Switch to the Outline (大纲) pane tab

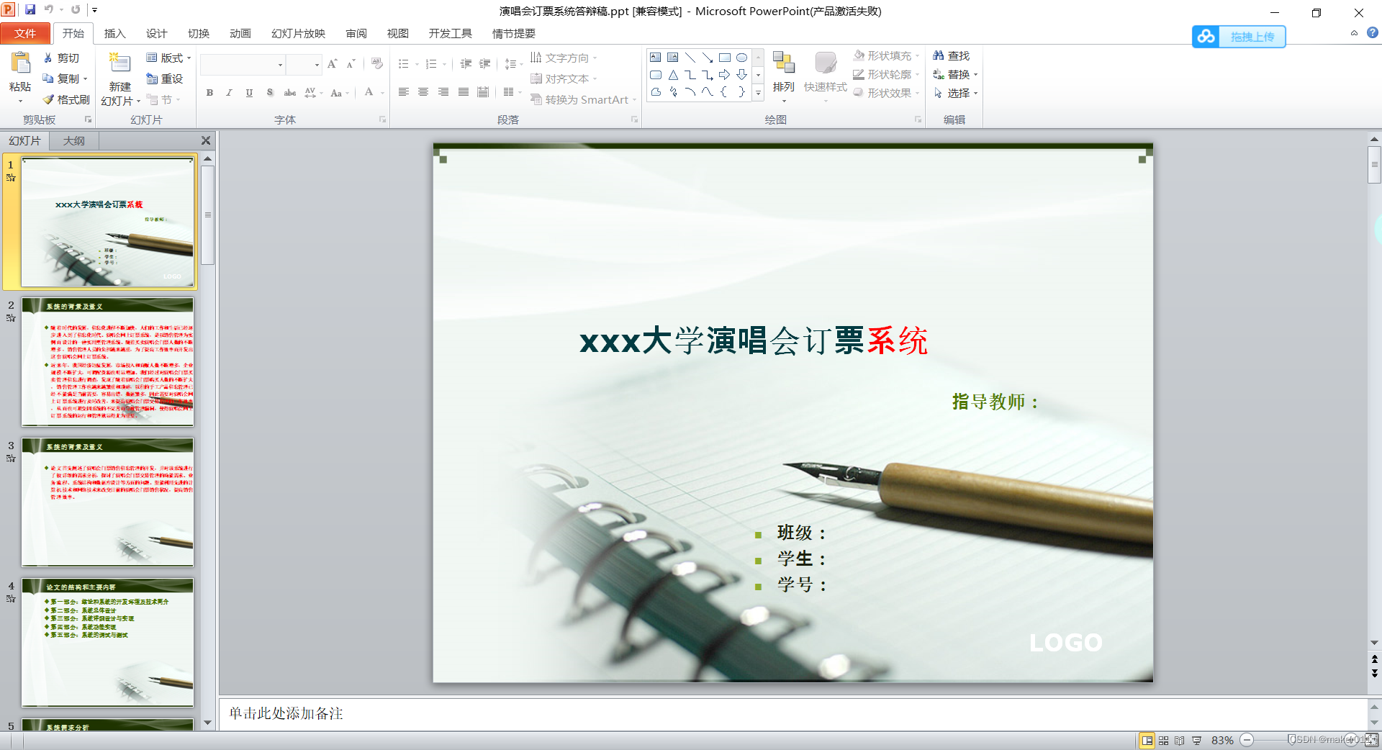tap(73, 140)
